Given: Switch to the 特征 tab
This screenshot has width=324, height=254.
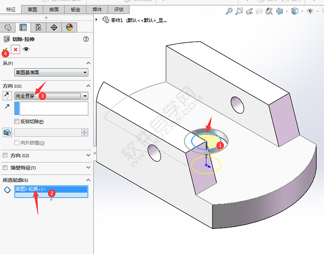Looking at the screenshot, I should (x=11, y=10).
